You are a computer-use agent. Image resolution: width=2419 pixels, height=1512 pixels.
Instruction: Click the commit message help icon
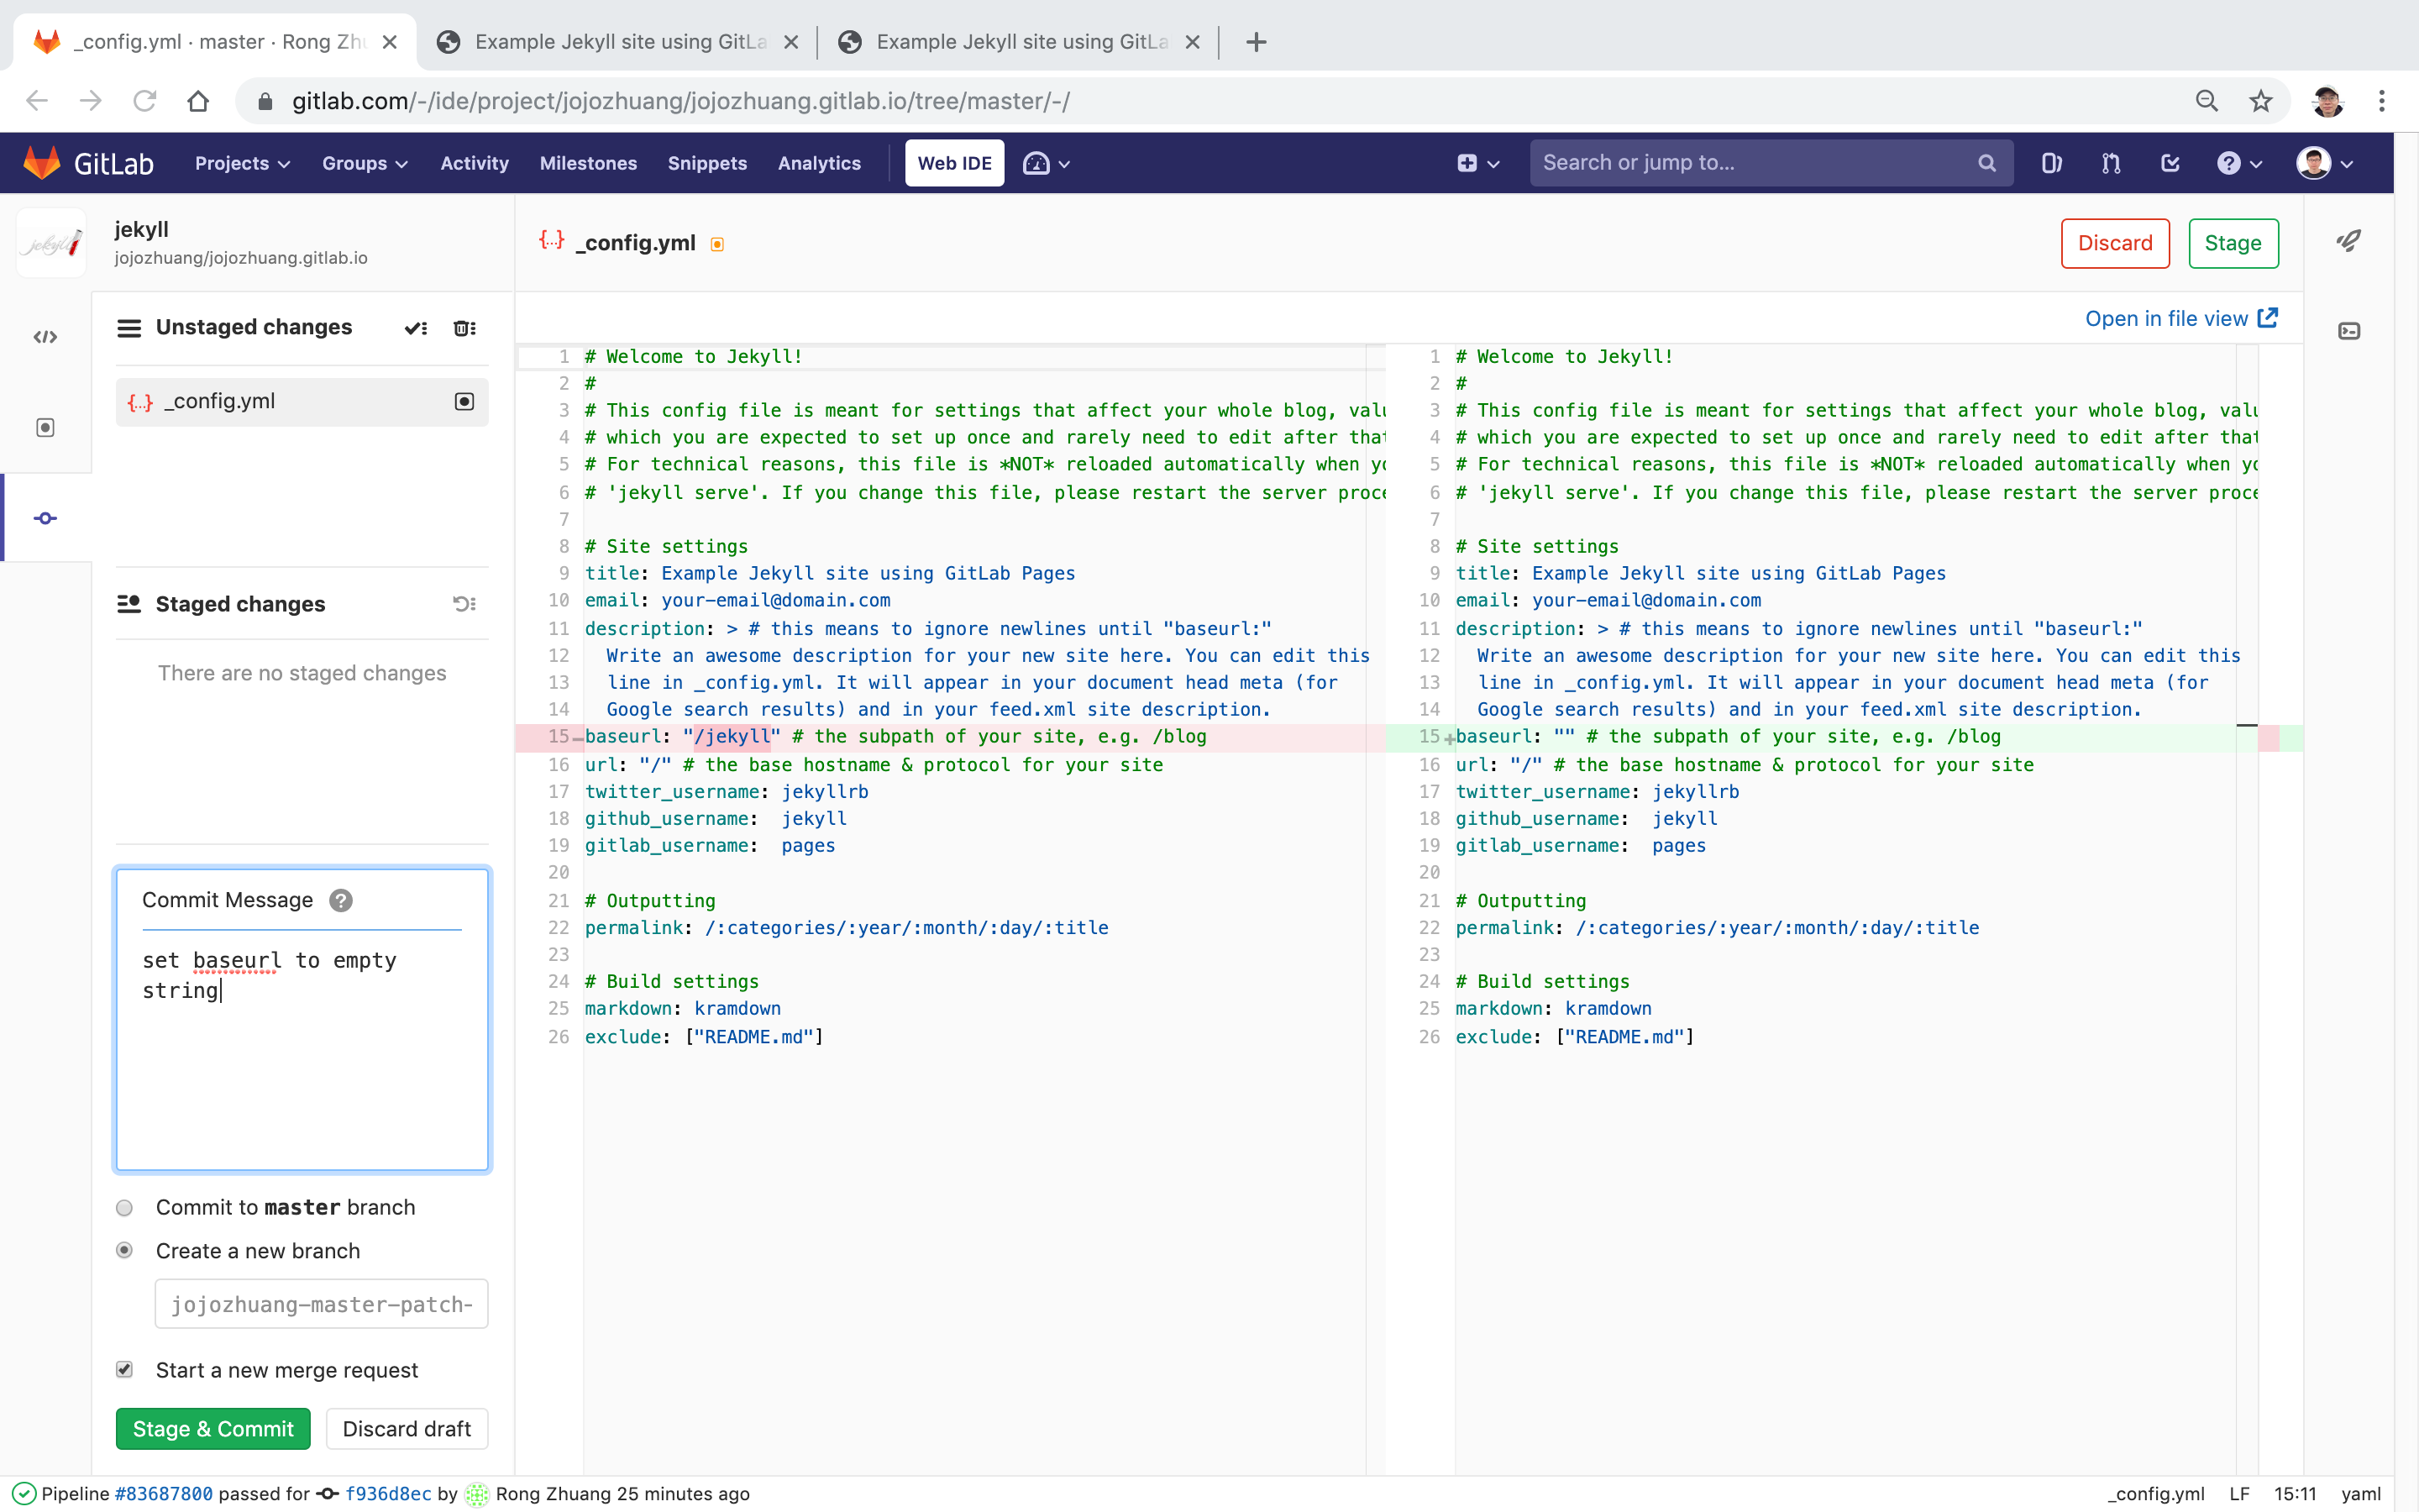[x=341, y=900]
